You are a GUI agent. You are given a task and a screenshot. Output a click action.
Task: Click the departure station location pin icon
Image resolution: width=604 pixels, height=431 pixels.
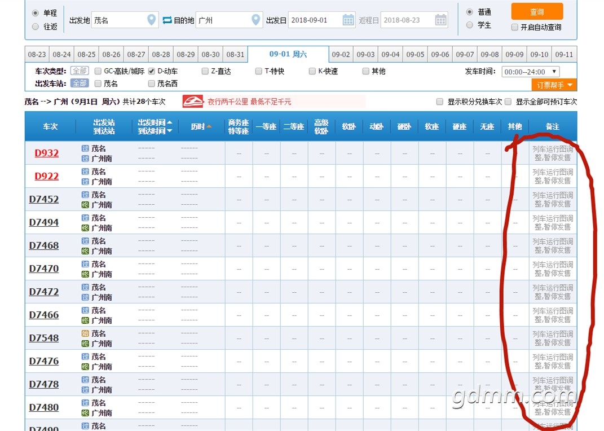(x=152, y=20)
